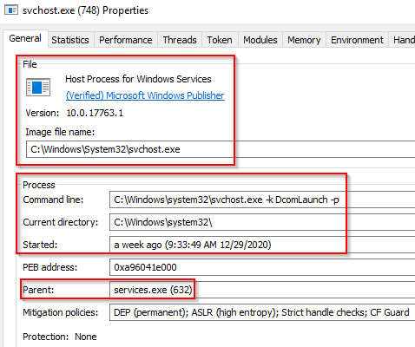Show the Environment tab
The image size is (415, 347).
(357, 40)
